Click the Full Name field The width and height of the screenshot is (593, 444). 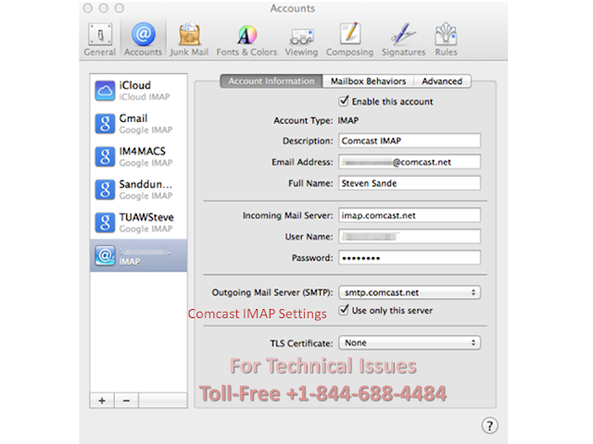[410, 183]
